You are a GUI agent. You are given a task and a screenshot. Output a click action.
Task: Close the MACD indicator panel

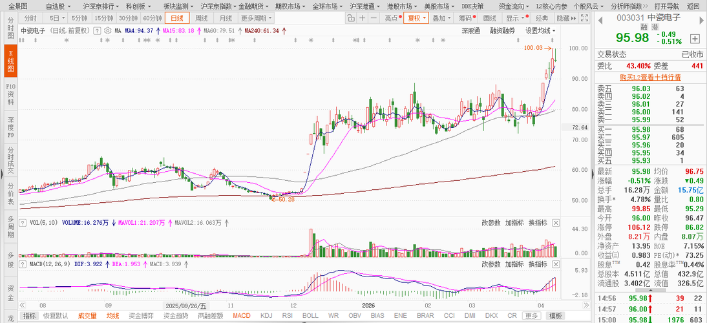click(x=556, y=264)
